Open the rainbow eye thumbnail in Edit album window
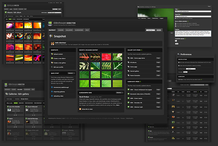 (19, 36)
